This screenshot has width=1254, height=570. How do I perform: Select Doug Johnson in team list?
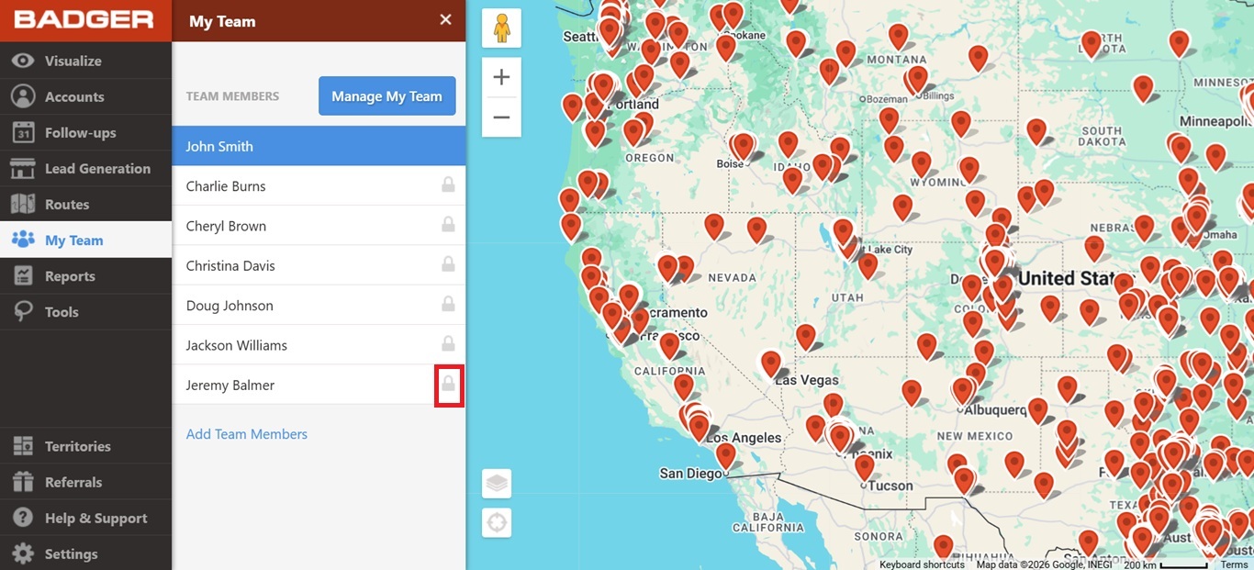[x=319, y=305]
